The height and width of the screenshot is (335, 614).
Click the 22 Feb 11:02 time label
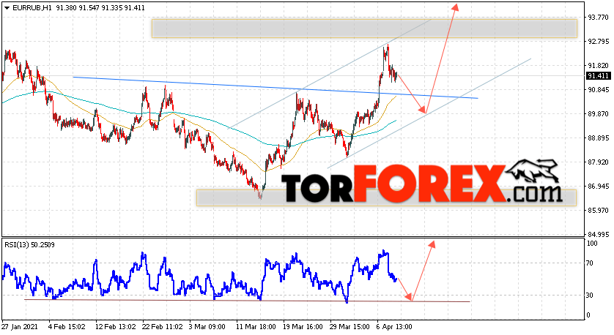point(162,327)
